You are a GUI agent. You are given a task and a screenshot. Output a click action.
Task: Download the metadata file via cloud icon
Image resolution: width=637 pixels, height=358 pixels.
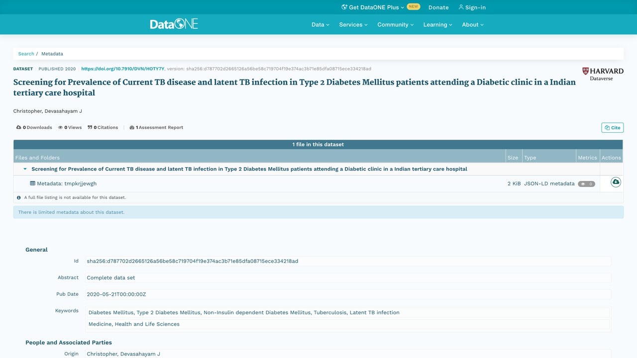tap(616, 182)
